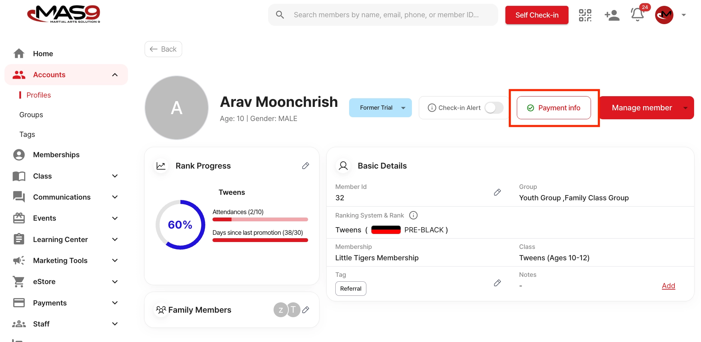The width and height of the screenshot is (701, 342).
Task: Edit Rank Progress with pencil icon
Action: pyautogui.click(x=305, y=166)
